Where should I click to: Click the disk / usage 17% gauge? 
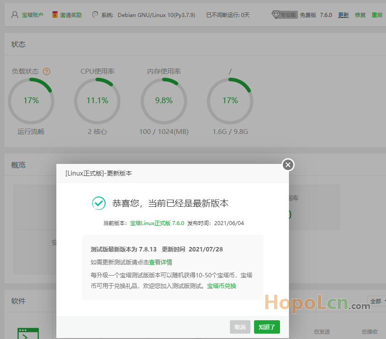point(230,101)
